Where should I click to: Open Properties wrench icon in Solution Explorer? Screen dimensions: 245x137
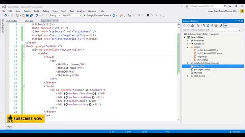[221, 25]
